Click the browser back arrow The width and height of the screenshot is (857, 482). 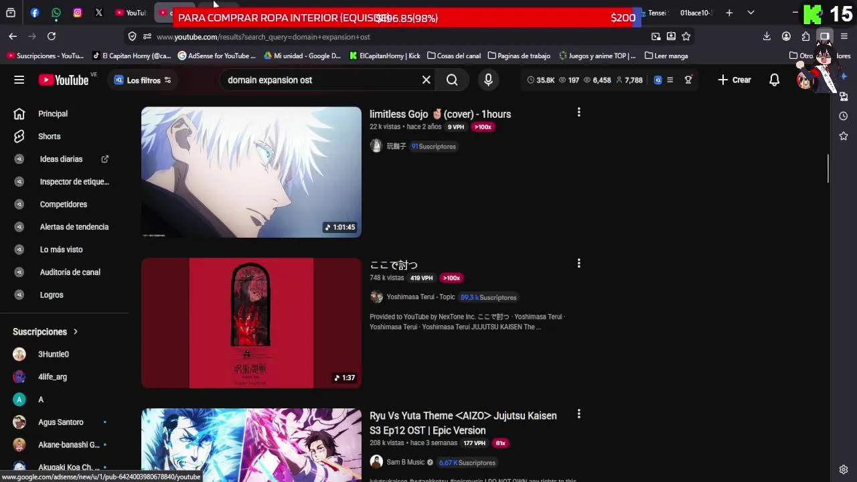tap(13, 36)
